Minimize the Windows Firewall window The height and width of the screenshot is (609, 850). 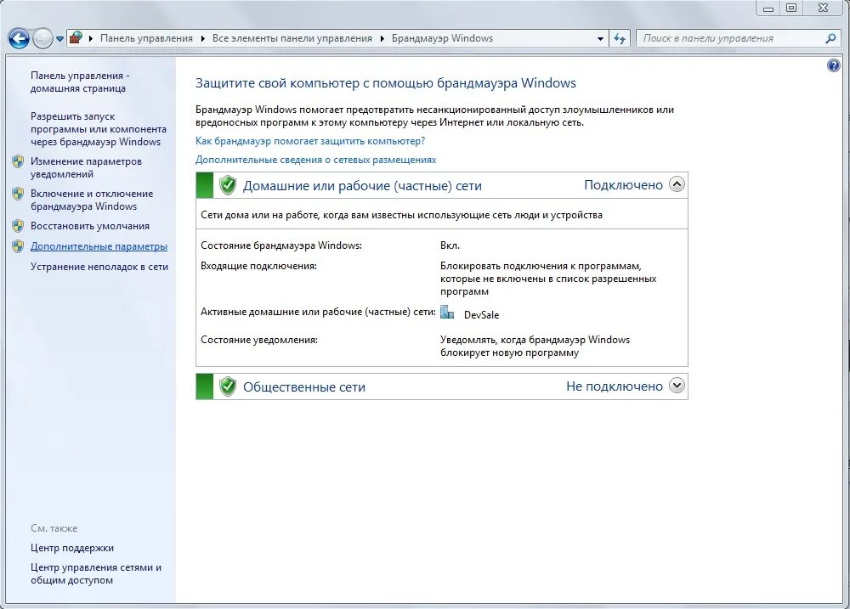(x=768, y=8)
